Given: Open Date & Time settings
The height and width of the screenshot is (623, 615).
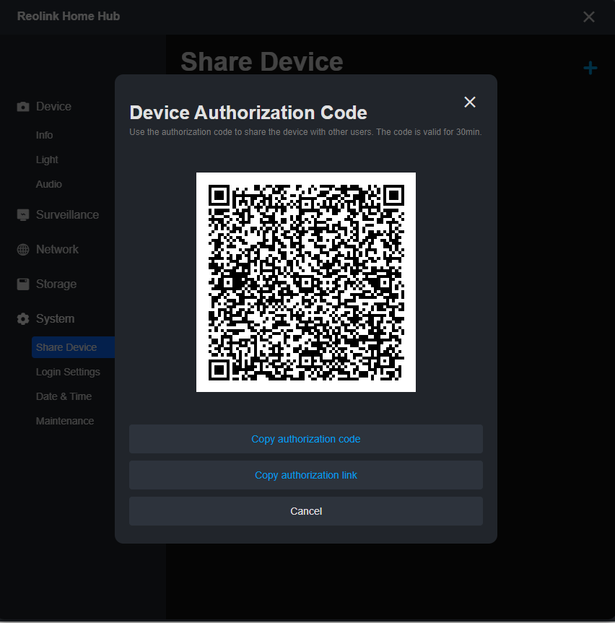Looking at the screenshot, I should click(64, 396).
